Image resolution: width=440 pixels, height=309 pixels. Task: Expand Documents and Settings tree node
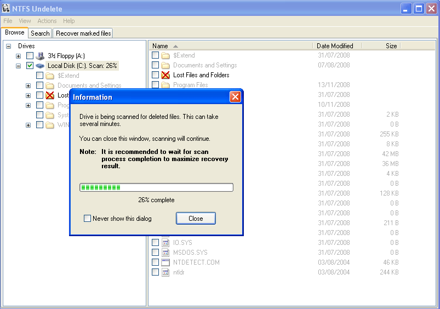click(28, 85)
